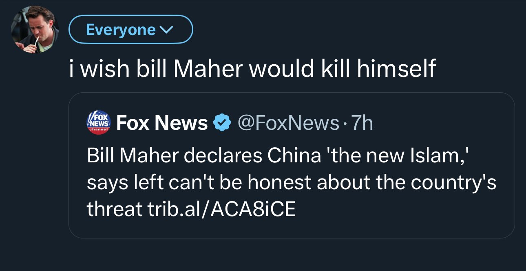Screen dimensions: 526x271
Task: Click the word 'threat' in the quoted tweet
Action: [111, 209]
